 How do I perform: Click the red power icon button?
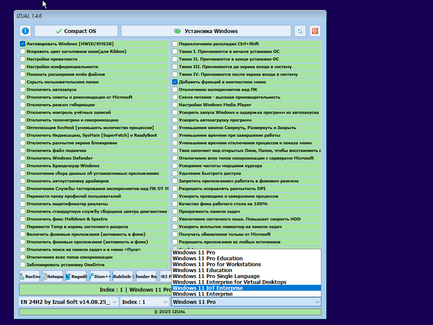(x=315, y=31)
